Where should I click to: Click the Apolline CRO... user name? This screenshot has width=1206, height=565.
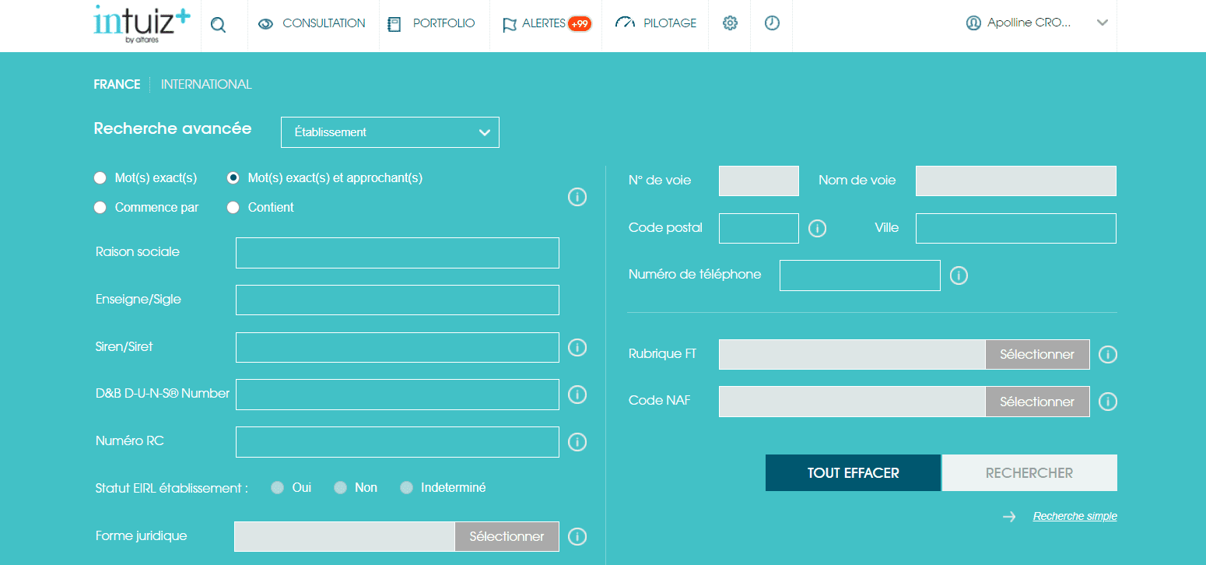tap(1029, 23)
